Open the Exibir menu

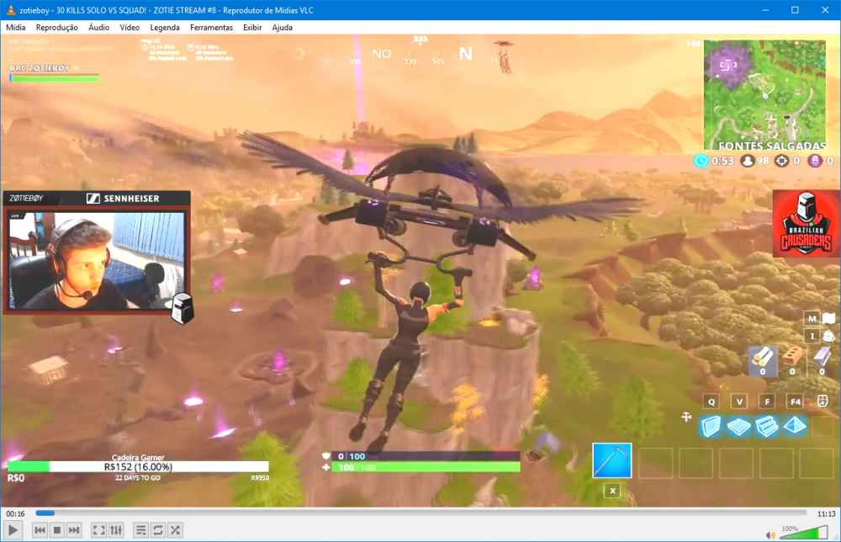tap(252, 28)
